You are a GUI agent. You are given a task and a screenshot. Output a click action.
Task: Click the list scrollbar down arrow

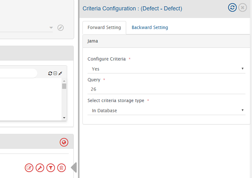[x=64, y=118]
